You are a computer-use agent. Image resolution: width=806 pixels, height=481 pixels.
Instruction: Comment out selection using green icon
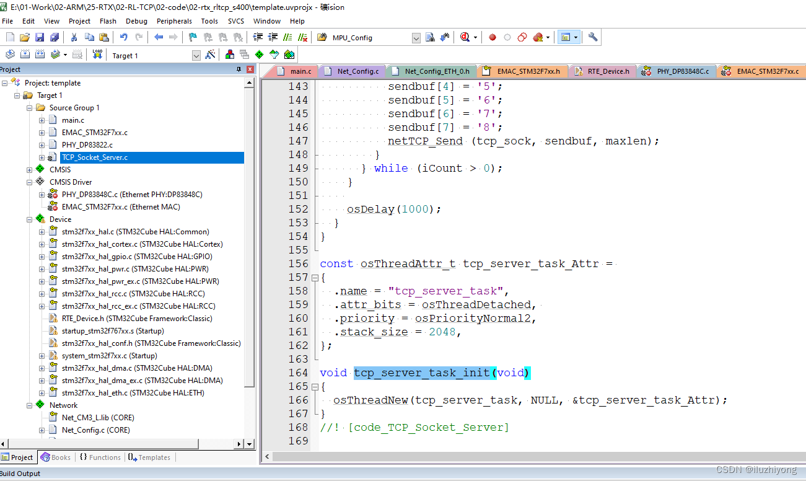click(287, 37)
